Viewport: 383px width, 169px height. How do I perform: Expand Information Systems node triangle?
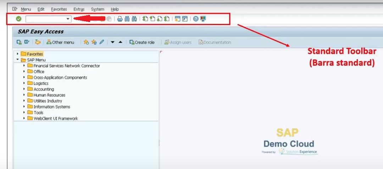tap(24, 107)
